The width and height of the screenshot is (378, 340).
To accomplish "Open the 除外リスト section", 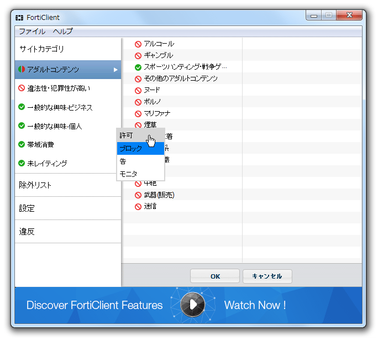I will point(68,185).
